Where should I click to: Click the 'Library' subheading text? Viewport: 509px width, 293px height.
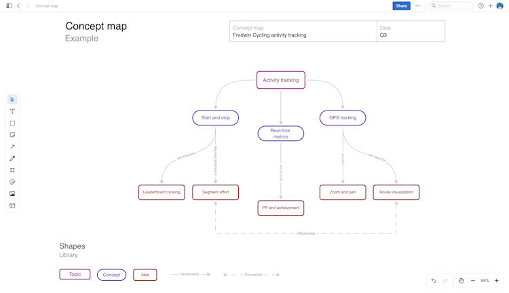click(x=69, y=255)
